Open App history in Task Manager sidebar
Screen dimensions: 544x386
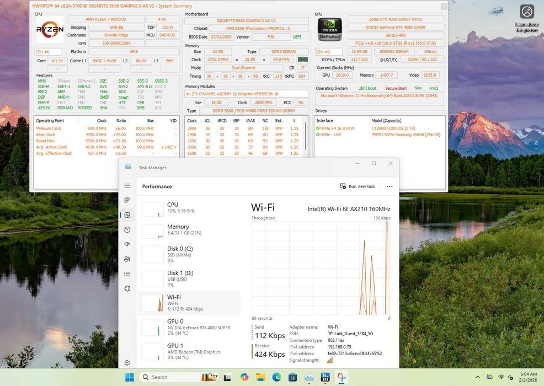tap(127, 229)
